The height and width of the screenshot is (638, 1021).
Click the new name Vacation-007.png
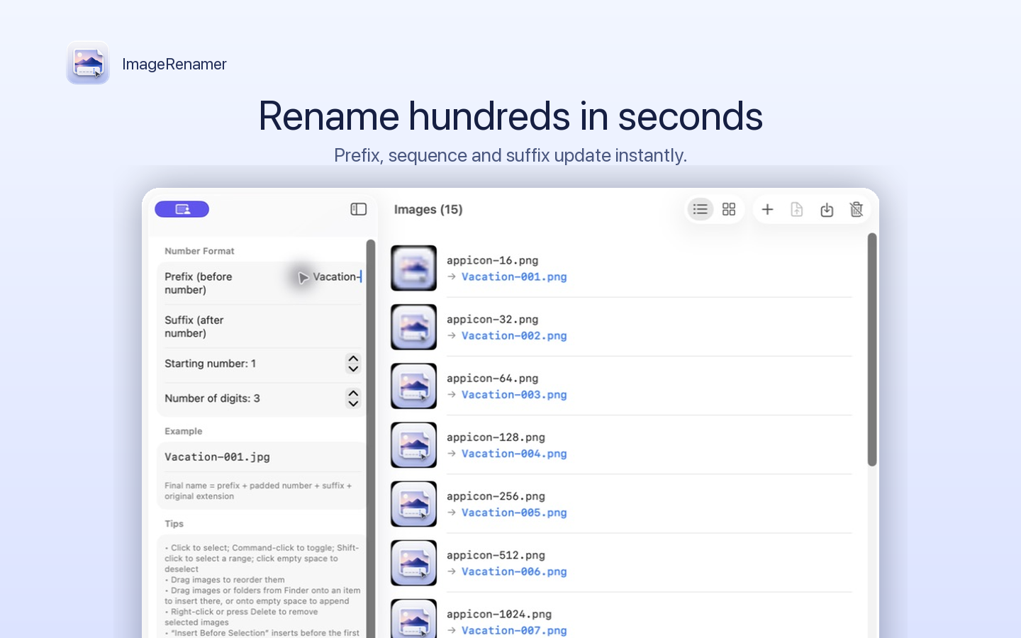coord(514,629)
